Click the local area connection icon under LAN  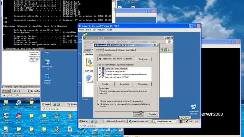point(90,79)
